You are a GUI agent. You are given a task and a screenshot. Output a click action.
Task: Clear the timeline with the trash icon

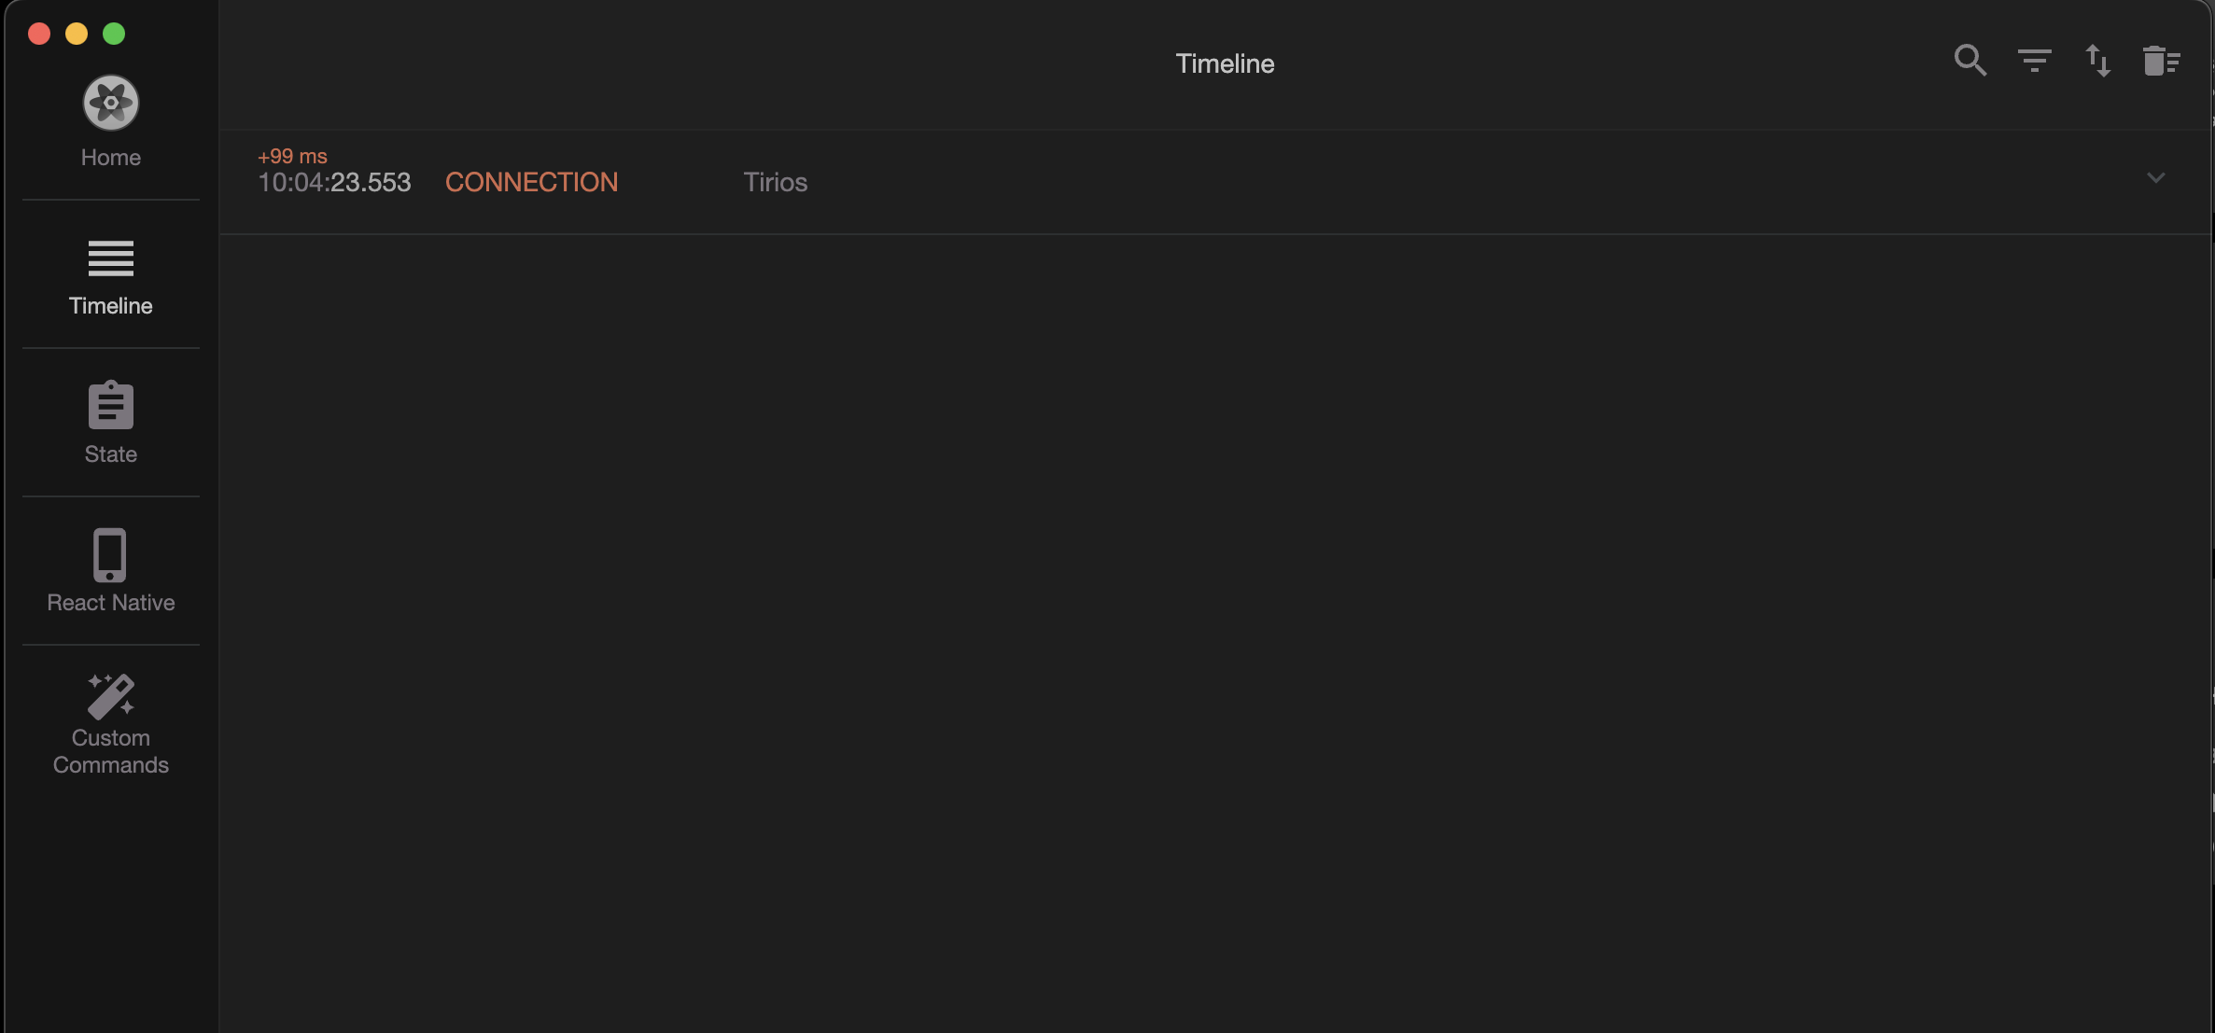[2160, 61]
